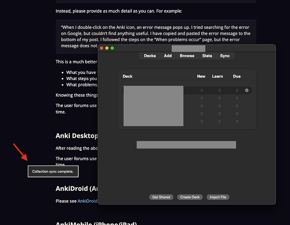Open the Decks tab in Anki
Screen dimensions: 290x225
coord(150,56)
